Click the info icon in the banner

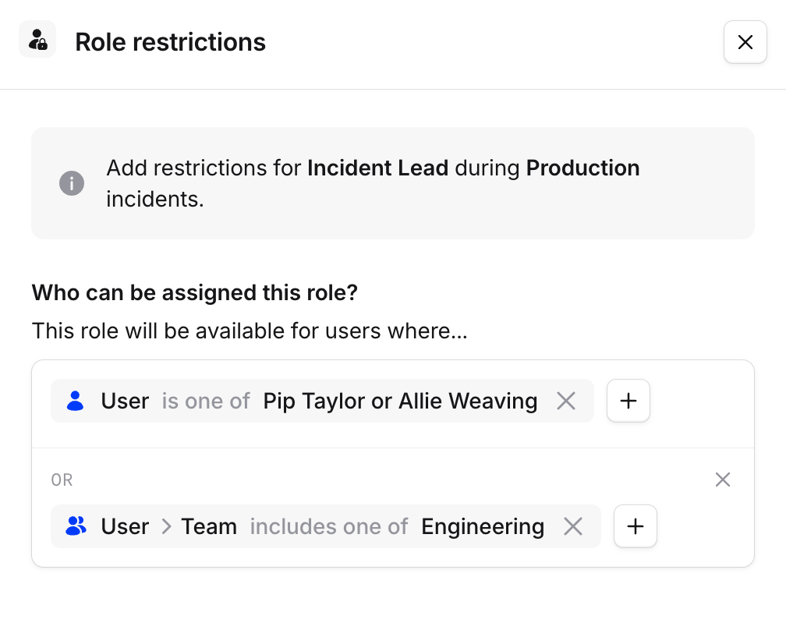point(71,183)
